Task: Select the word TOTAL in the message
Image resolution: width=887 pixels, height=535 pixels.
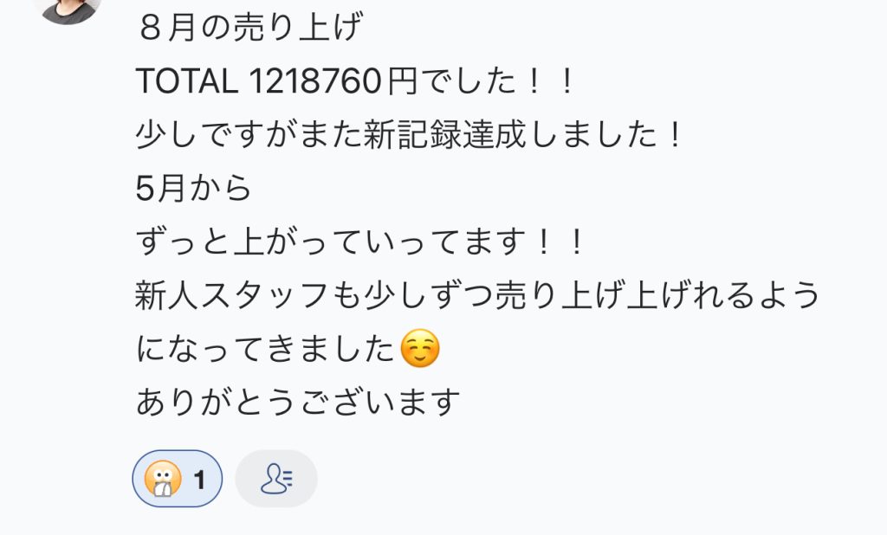Action: (x=187, y=81)
